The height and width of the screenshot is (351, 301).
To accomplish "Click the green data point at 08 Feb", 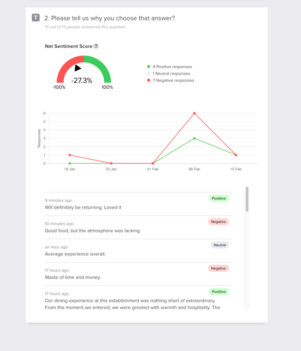I will pos(194,138).
